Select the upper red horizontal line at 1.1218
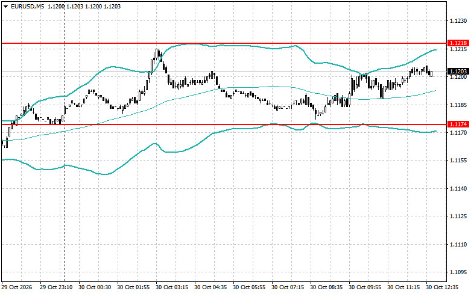This screenshot has height=294, width=471. click(x=224, y=43)
